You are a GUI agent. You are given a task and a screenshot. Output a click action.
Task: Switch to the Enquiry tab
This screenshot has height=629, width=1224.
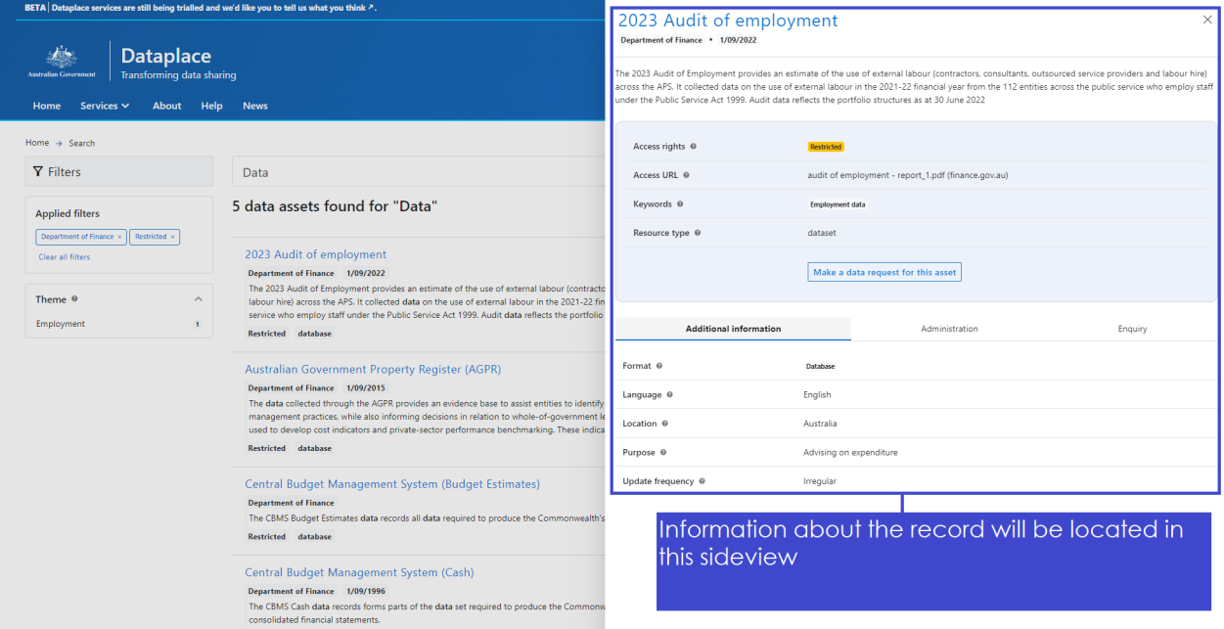pos(1132,329)
